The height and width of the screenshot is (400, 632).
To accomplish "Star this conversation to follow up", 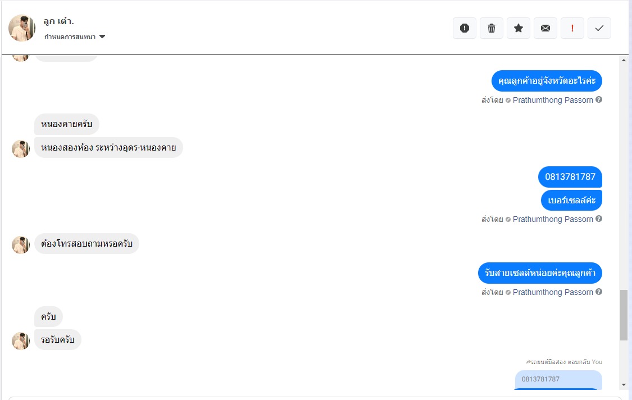I will 519,28.
